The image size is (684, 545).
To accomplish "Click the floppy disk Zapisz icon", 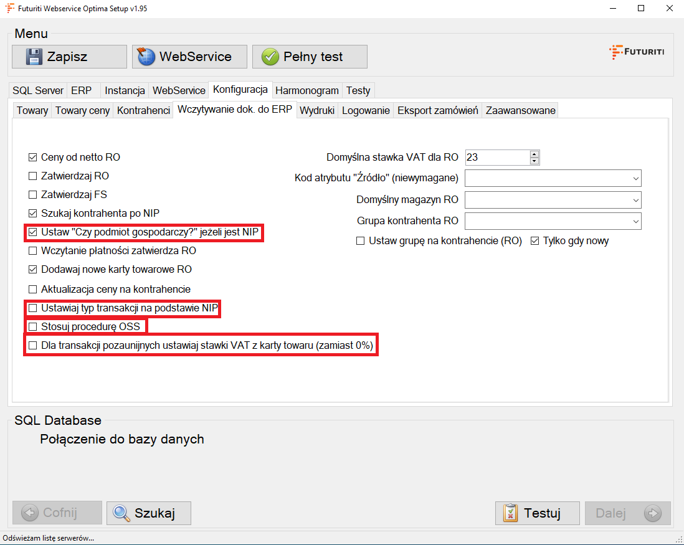I will pos(34,57).
